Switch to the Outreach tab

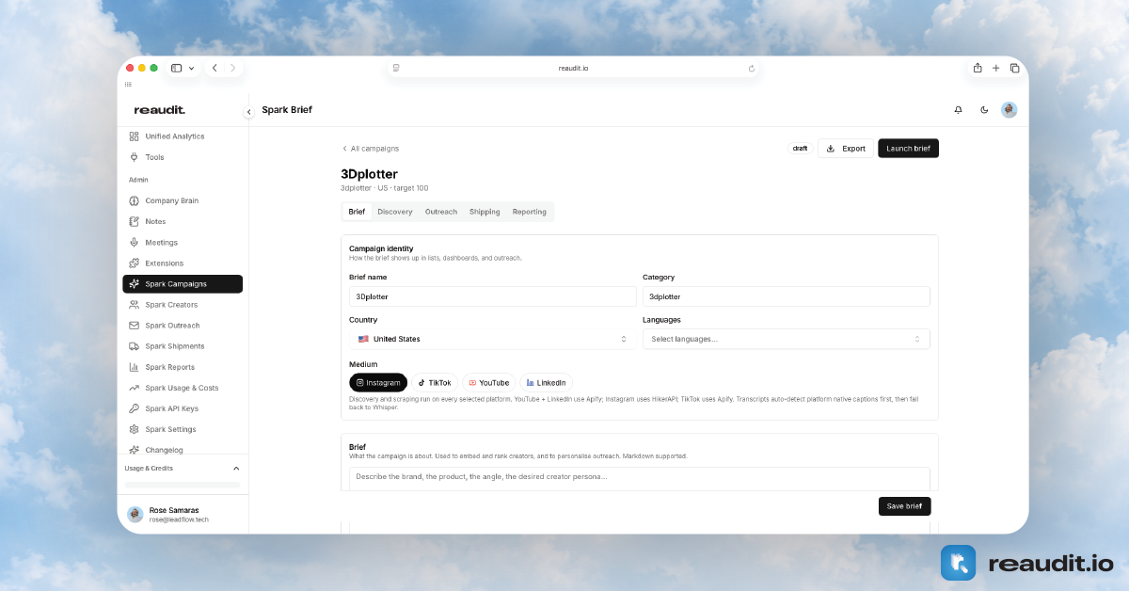(441, 212)
